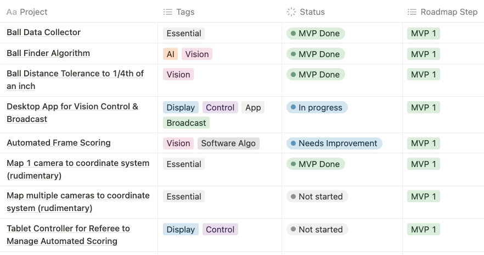Open the Automated Frame Scoring entry
484x255 pixels.
[x=59, y=143]
